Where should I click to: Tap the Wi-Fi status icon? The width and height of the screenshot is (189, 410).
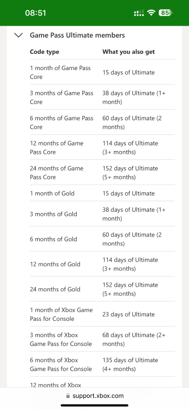[x=152, y=13]
